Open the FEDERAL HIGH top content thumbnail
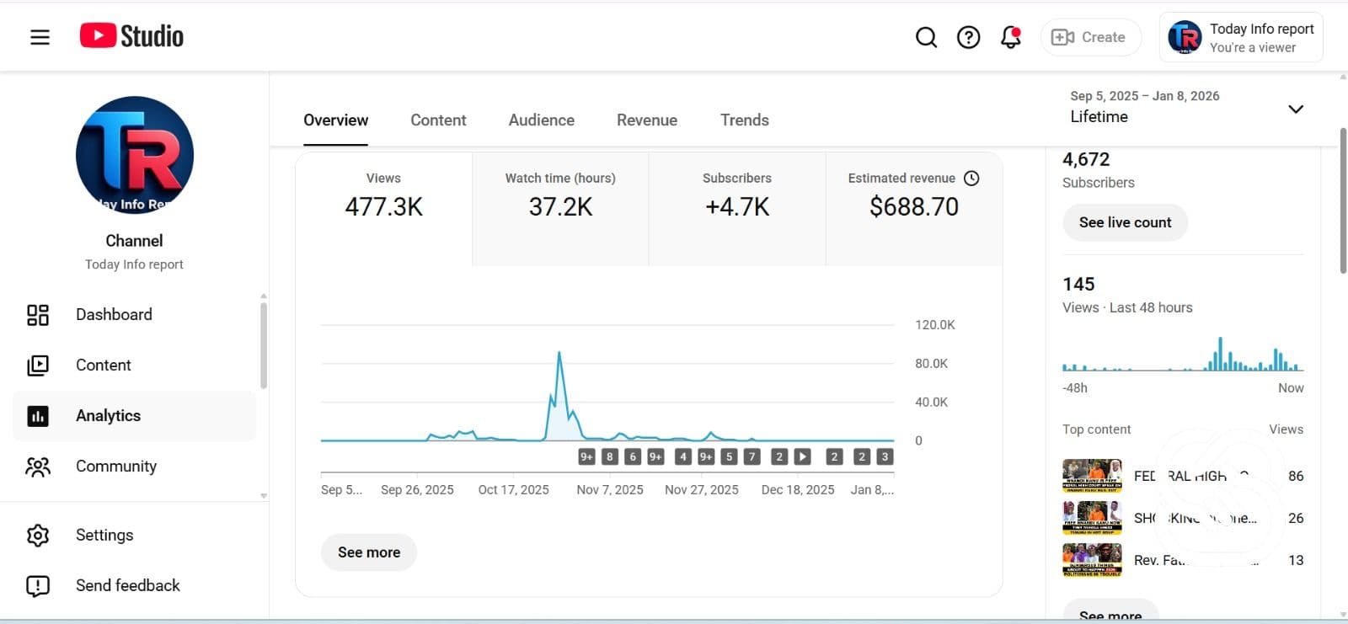 [1092, 476]
